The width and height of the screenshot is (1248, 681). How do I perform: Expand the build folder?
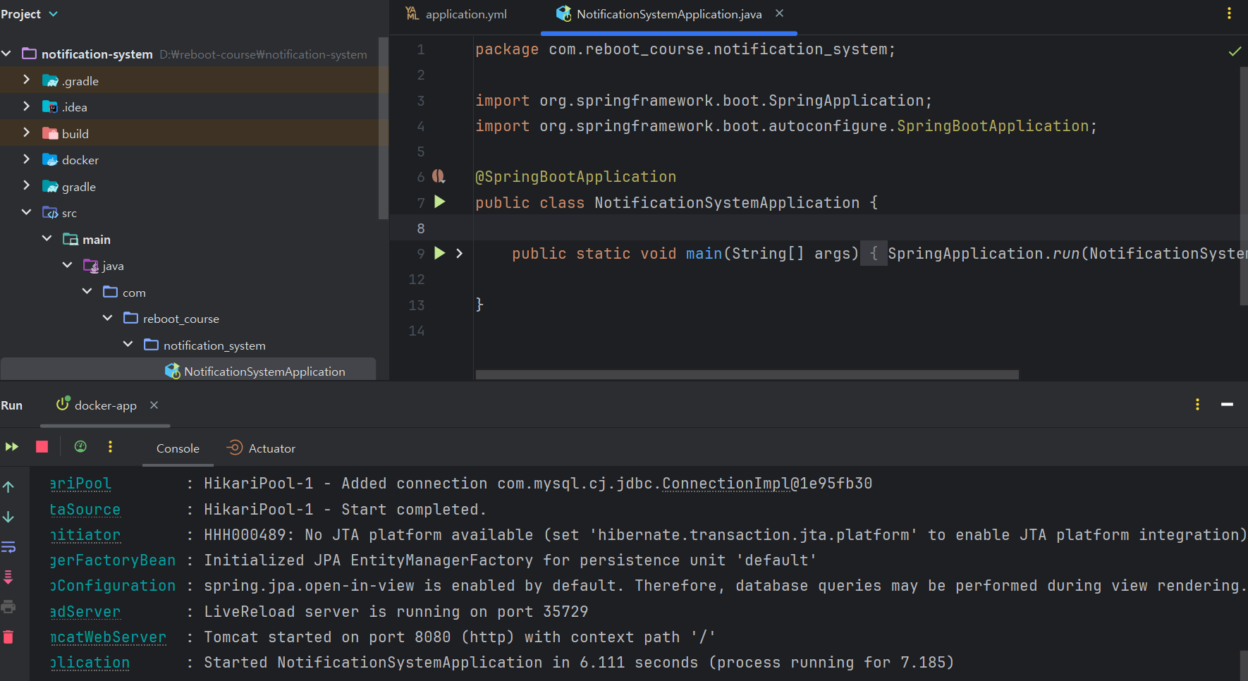[x=26, y=133]
